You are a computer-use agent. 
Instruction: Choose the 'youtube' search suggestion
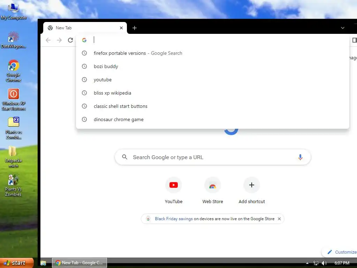212,80
